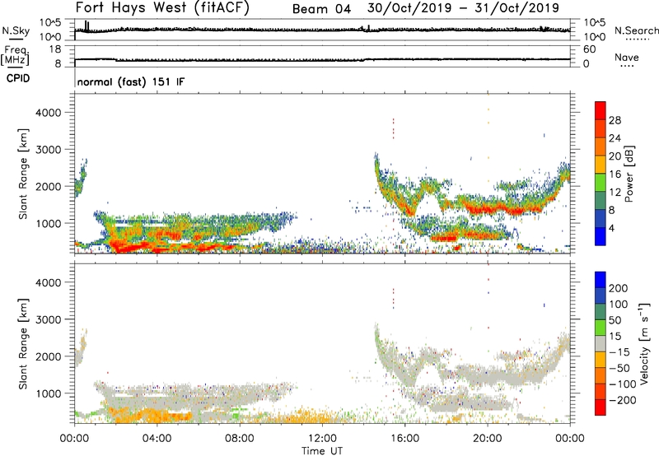
Task: Click the '200' tick on the velocity scale
Action: tap(619, 288)
